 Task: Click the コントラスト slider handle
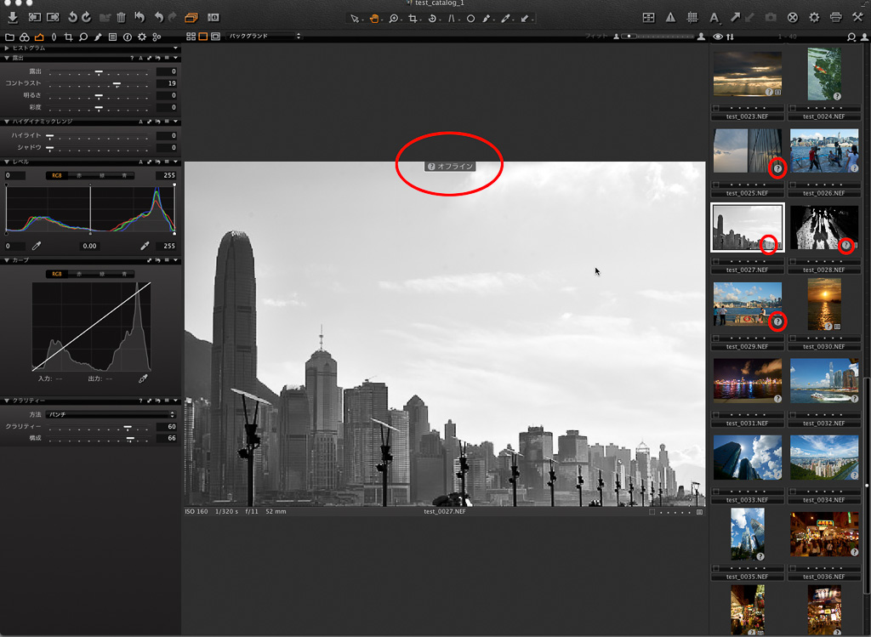pyautogui.click(x=117, y=83)
